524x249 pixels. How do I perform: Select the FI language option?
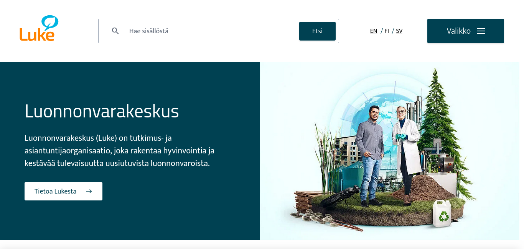[387, 31]
